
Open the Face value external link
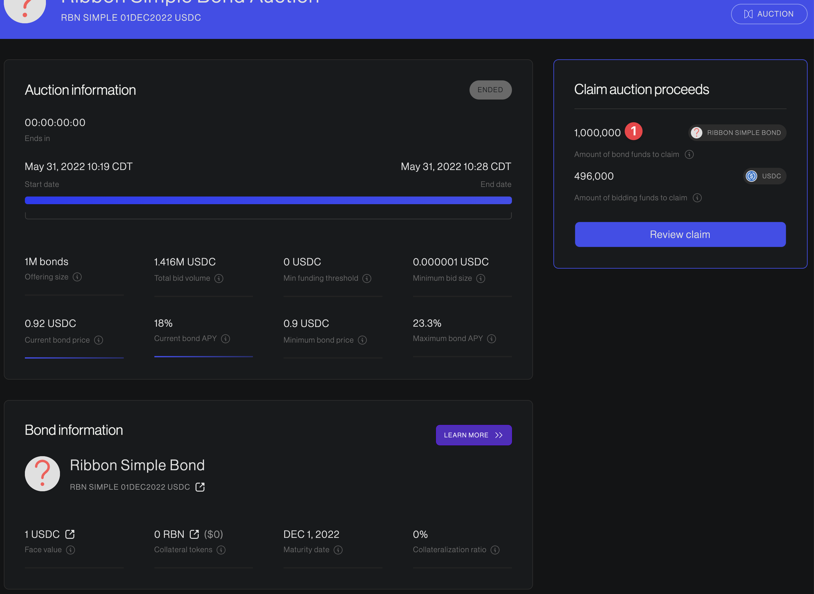(70, 534)
